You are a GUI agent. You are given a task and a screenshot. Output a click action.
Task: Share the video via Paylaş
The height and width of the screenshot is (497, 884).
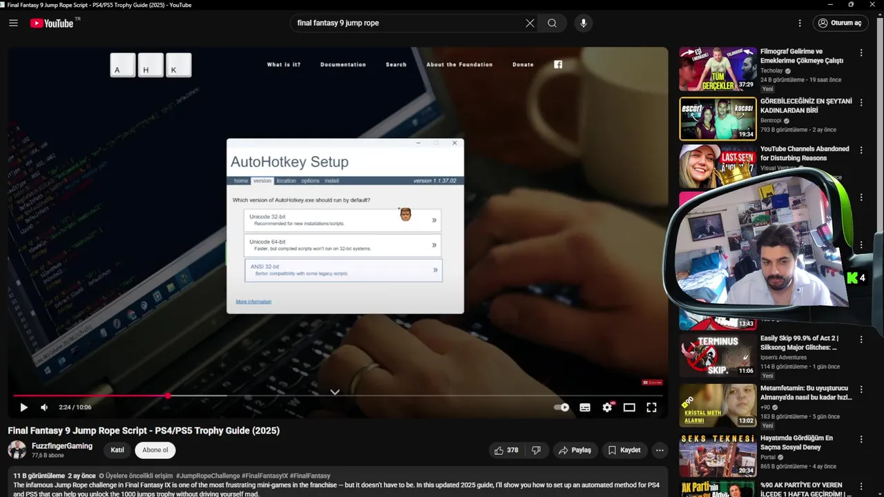coord(575,450)
